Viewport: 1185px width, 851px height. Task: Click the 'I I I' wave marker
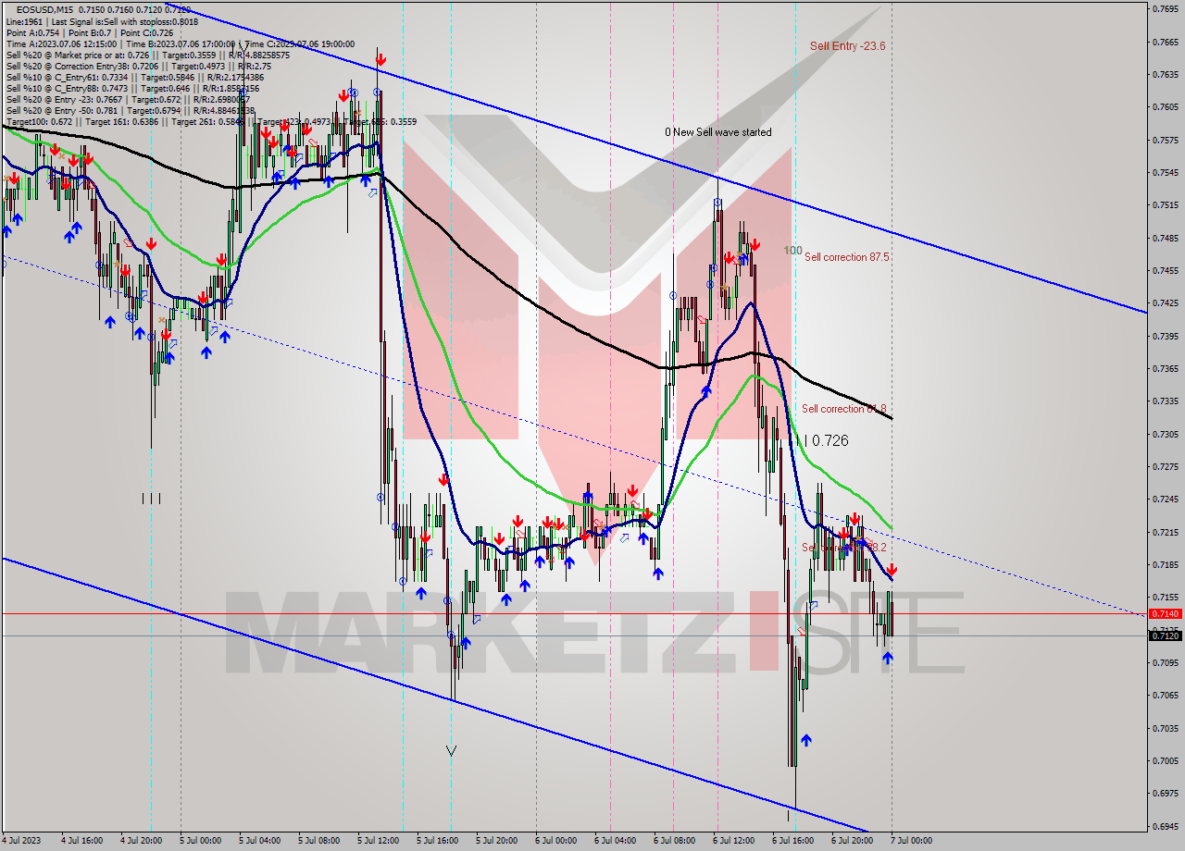tap(151, 499)
